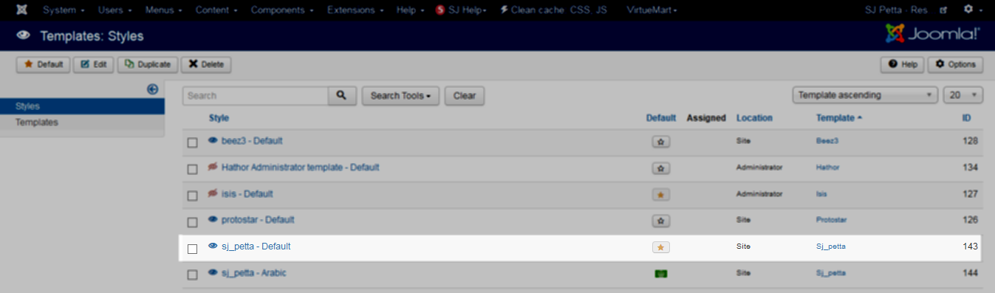Click preview eye icon for beez3
The width and height of the screenshot is (995, 293).
213,140
